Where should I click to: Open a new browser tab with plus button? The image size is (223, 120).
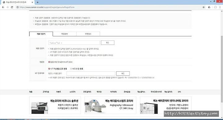click(37, 2)
